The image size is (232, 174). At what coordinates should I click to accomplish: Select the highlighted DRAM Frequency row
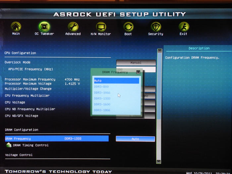[x=57, y=139]
